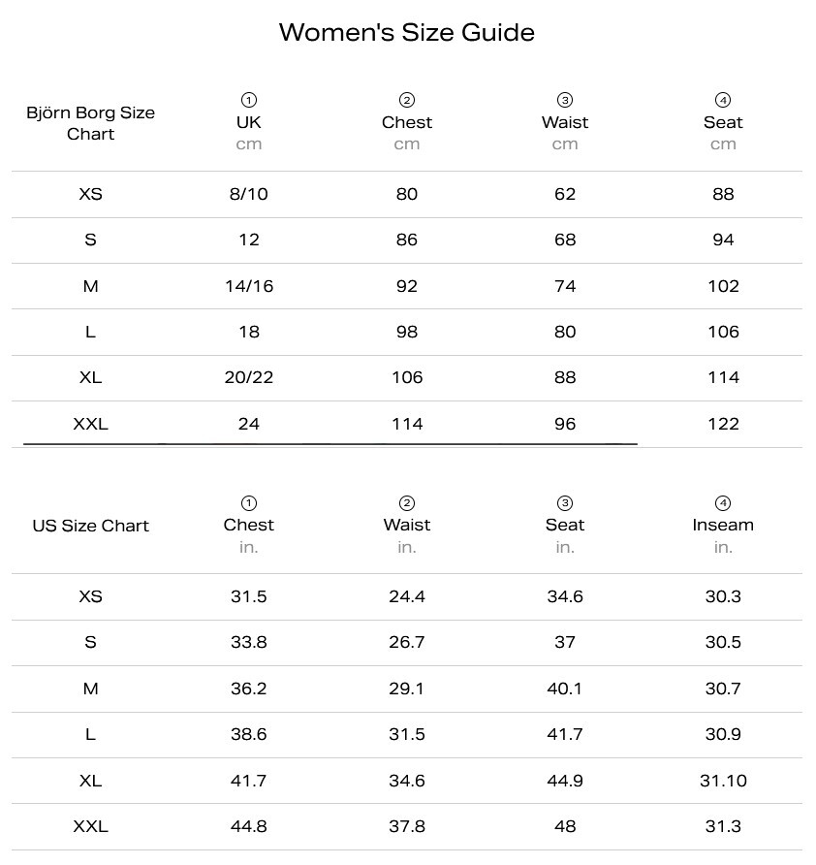The height and width of the screenshot is (865, 816).
Task: Click the UK size 20/22 cell
Action: (249, 377)
